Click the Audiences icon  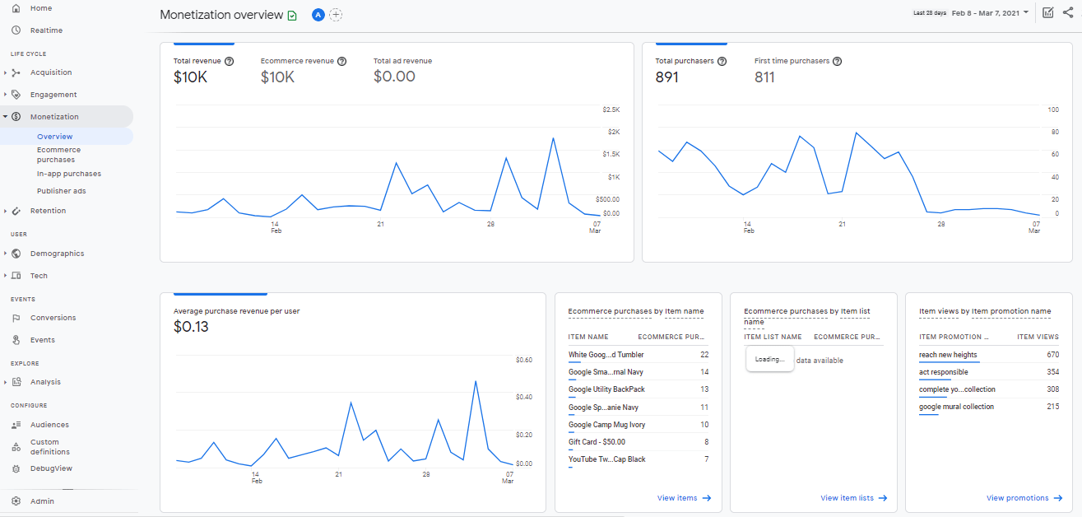tap(16, 425)
